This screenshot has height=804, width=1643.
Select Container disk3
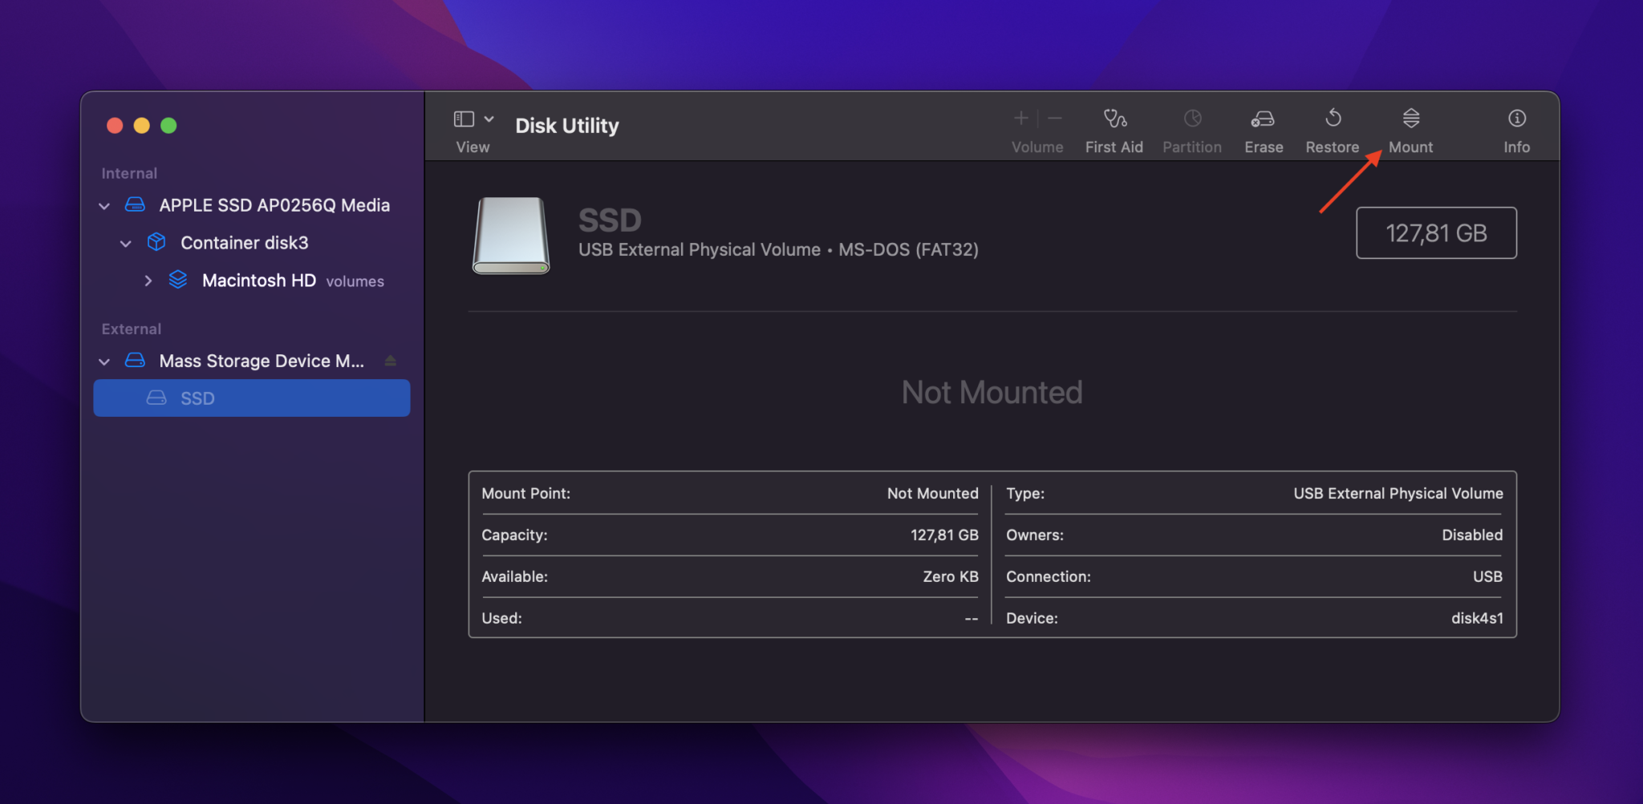[x=245, y=243]
